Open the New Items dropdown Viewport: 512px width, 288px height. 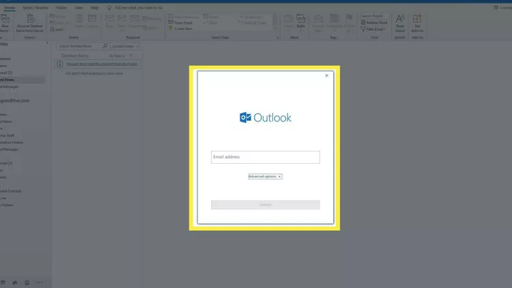point(5,23)
